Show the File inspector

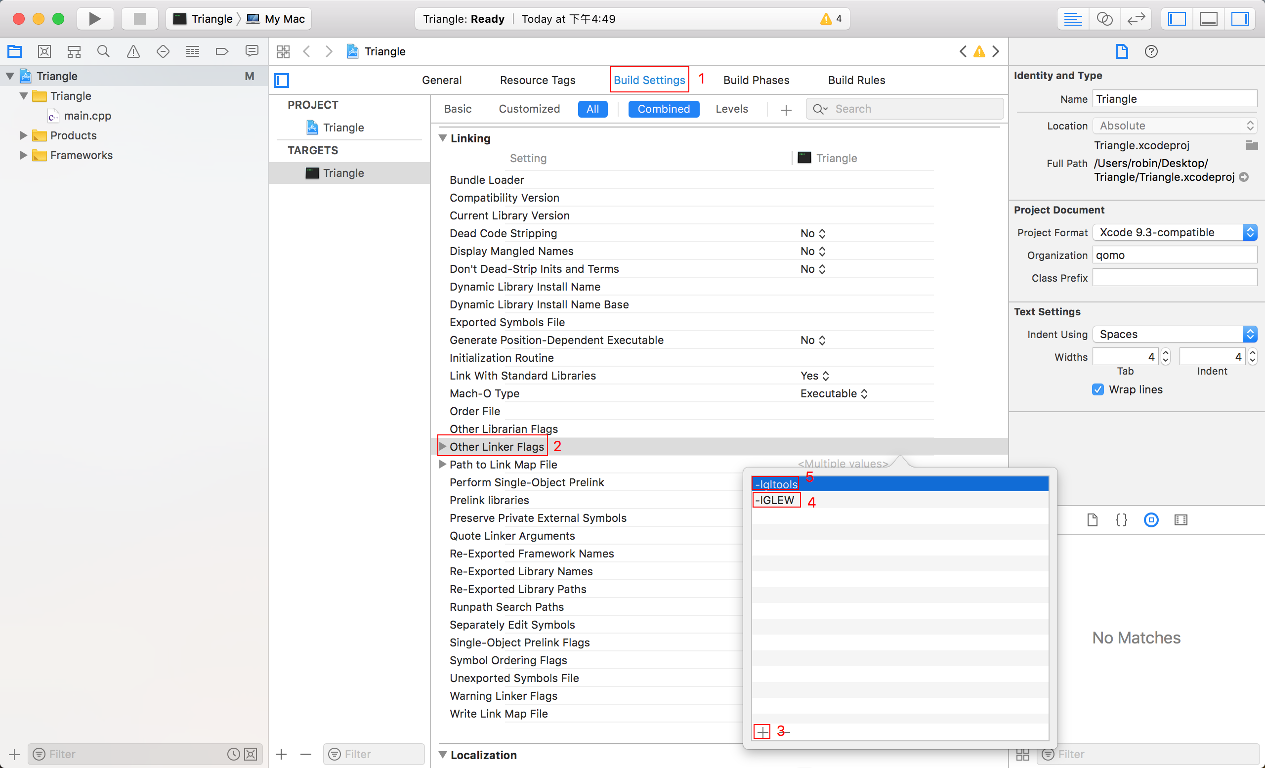pos(1122,51)
